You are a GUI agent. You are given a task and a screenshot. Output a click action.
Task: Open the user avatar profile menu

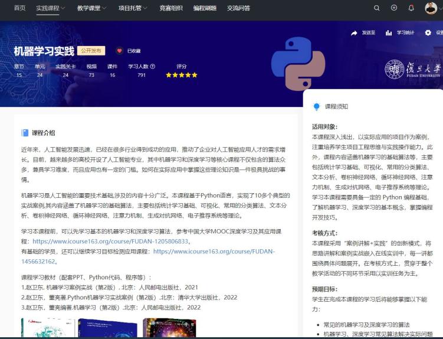pos(431,8)
